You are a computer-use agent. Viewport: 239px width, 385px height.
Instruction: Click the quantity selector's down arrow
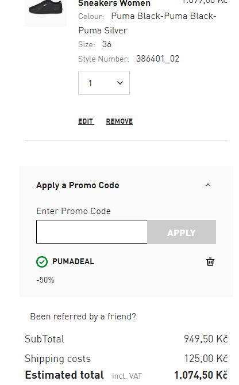click(x=120, y=83)
